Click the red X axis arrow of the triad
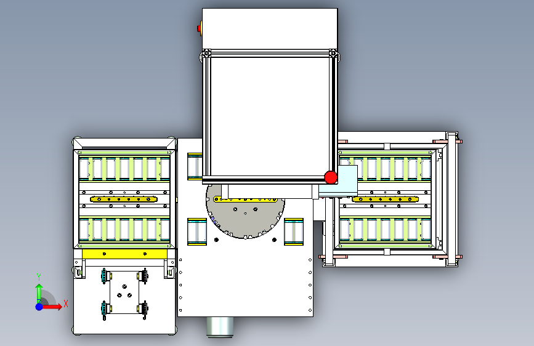This screenshot has width=534, height=346. click(52, 307)
